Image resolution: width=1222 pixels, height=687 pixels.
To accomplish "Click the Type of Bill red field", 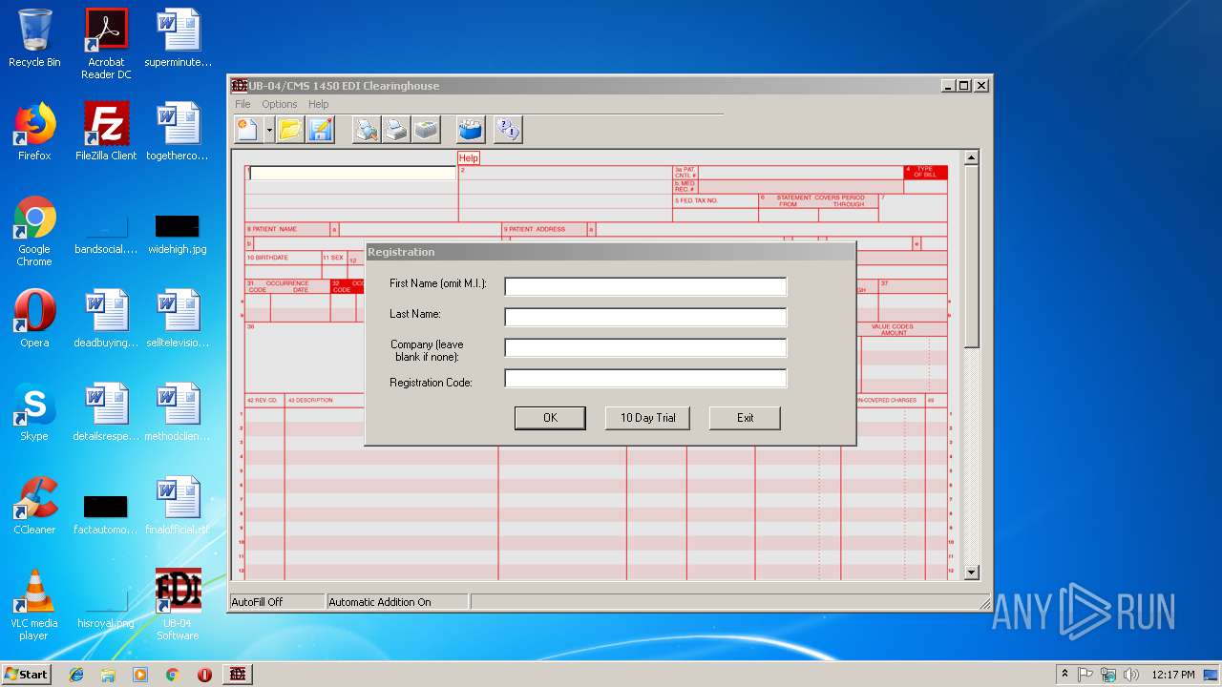I will tap(925, 173).
